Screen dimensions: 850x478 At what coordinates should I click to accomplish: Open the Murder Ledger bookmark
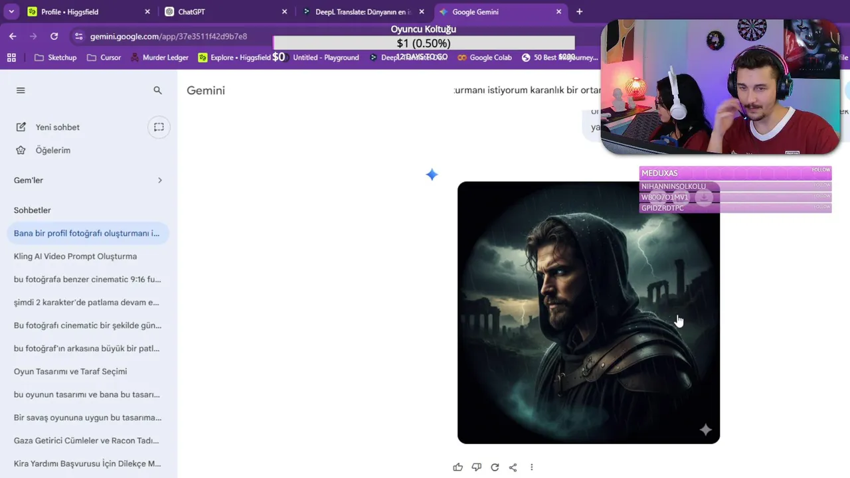159,58
